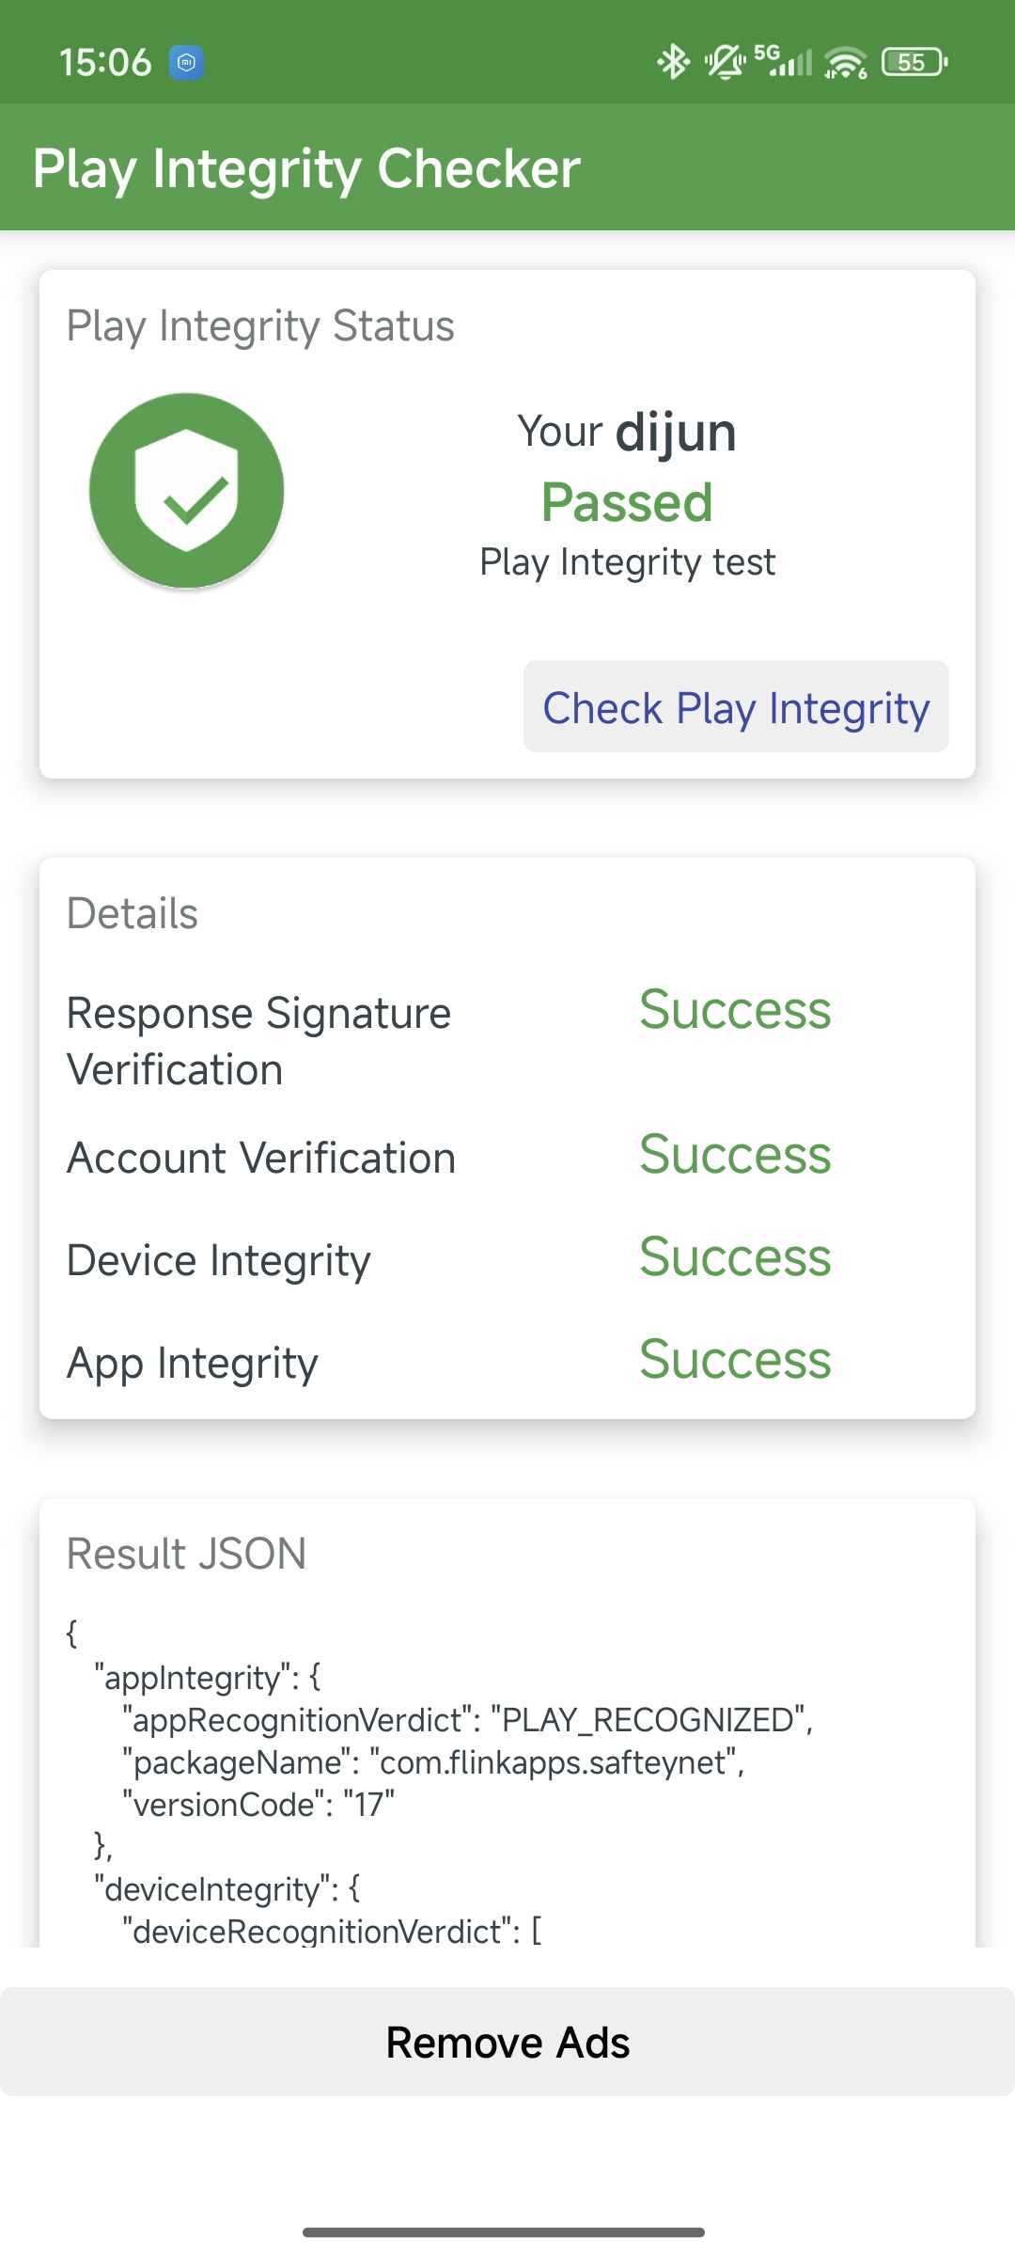This screenshot has width=1015, height=2257.
Task: Tap the green Passed status text
Action: 627,501
